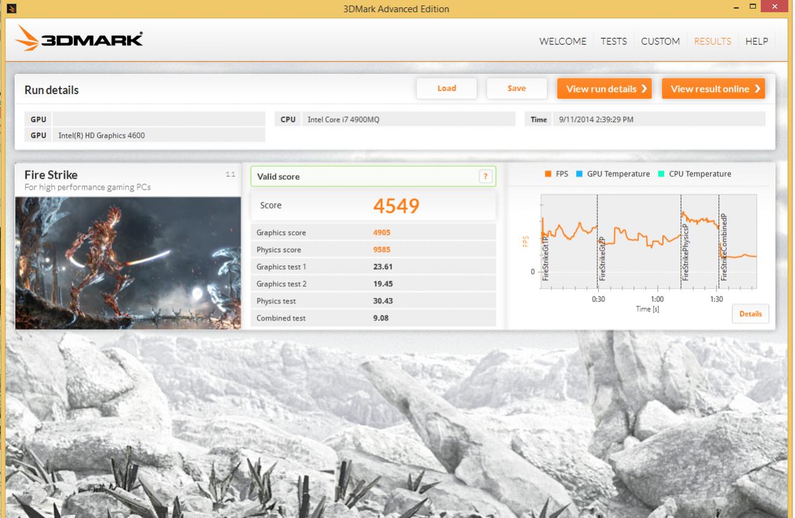
Task: Click the Run details heading
Action: pyautogui.click(x=51, y=90)
